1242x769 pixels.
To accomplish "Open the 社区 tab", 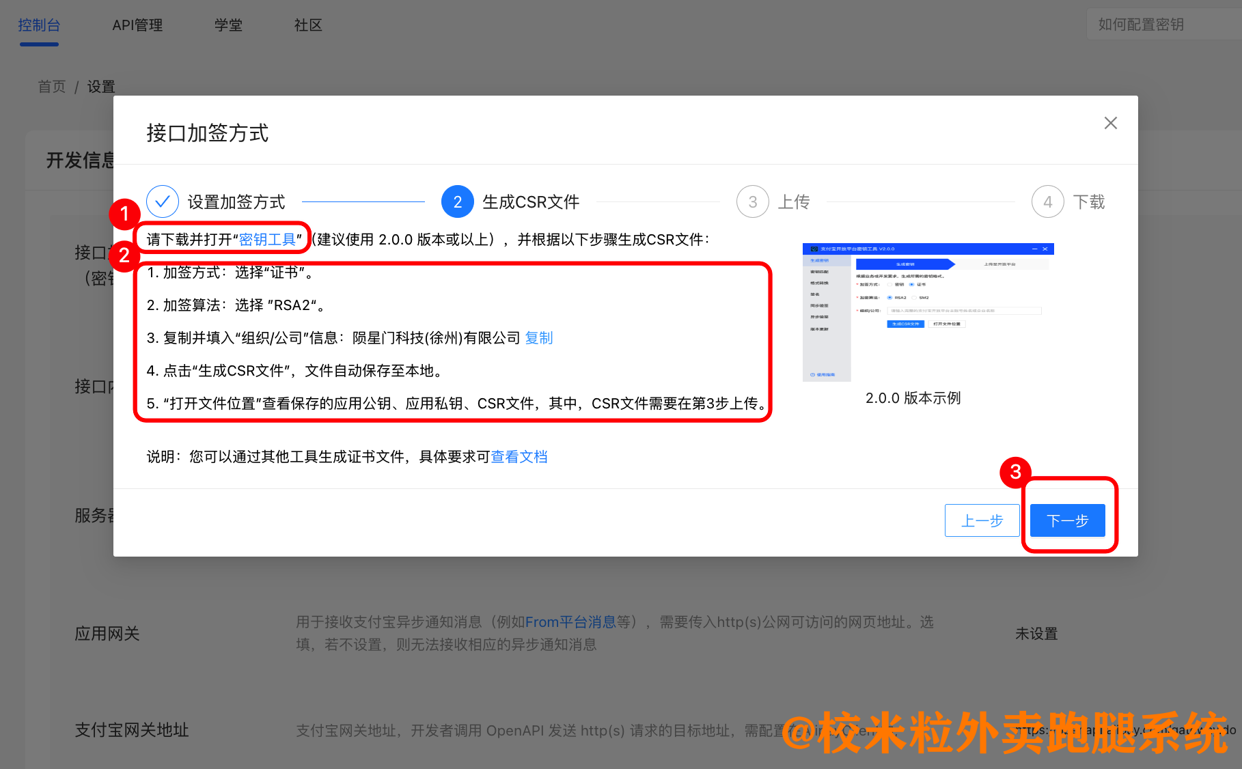I will coord(308,25).
